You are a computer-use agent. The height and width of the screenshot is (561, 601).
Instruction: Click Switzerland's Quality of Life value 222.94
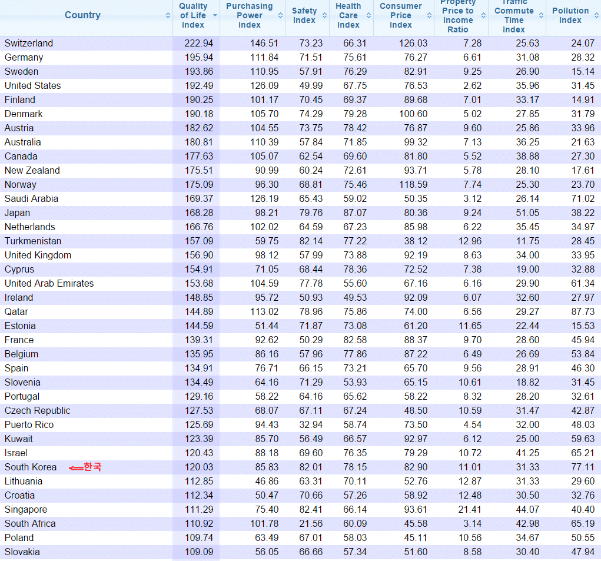tap(198, 44)
